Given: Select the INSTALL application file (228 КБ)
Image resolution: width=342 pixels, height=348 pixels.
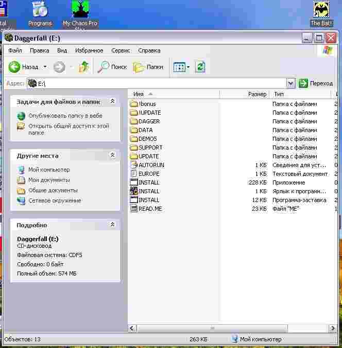Looking at the screenshot, I should pos(149,182).
